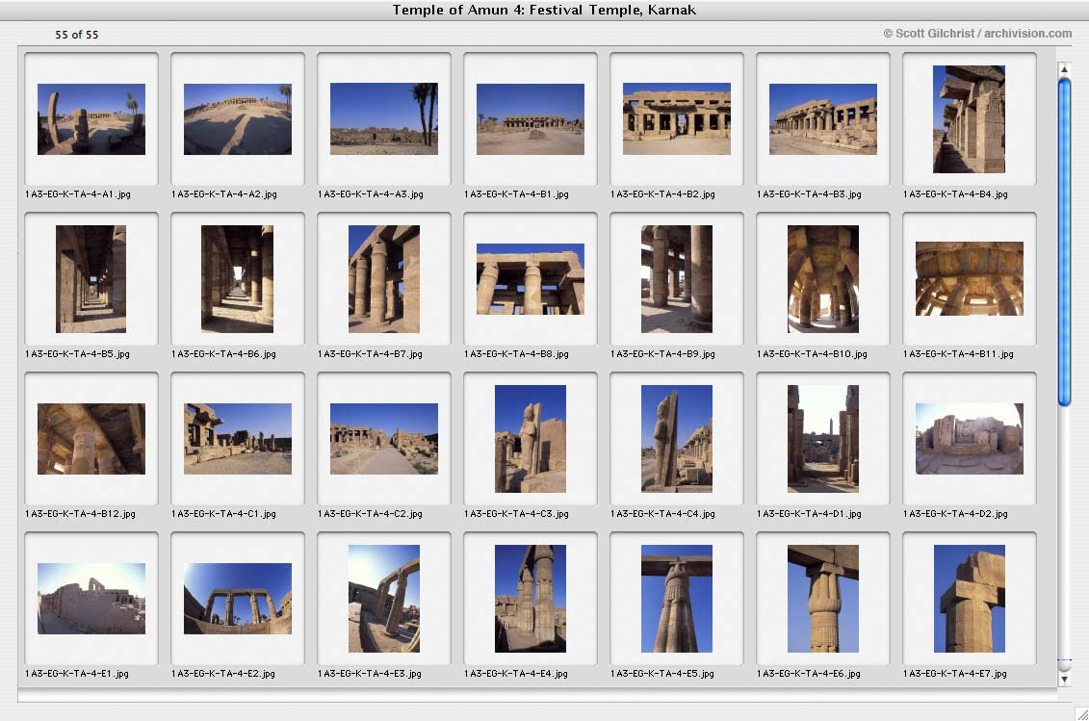Click the file name text '1A3-EG-K-TA-4-A1.jpg'
The width and height of the screenshot is (1089, 721).
pyautogui.click(x=78, y=194)
